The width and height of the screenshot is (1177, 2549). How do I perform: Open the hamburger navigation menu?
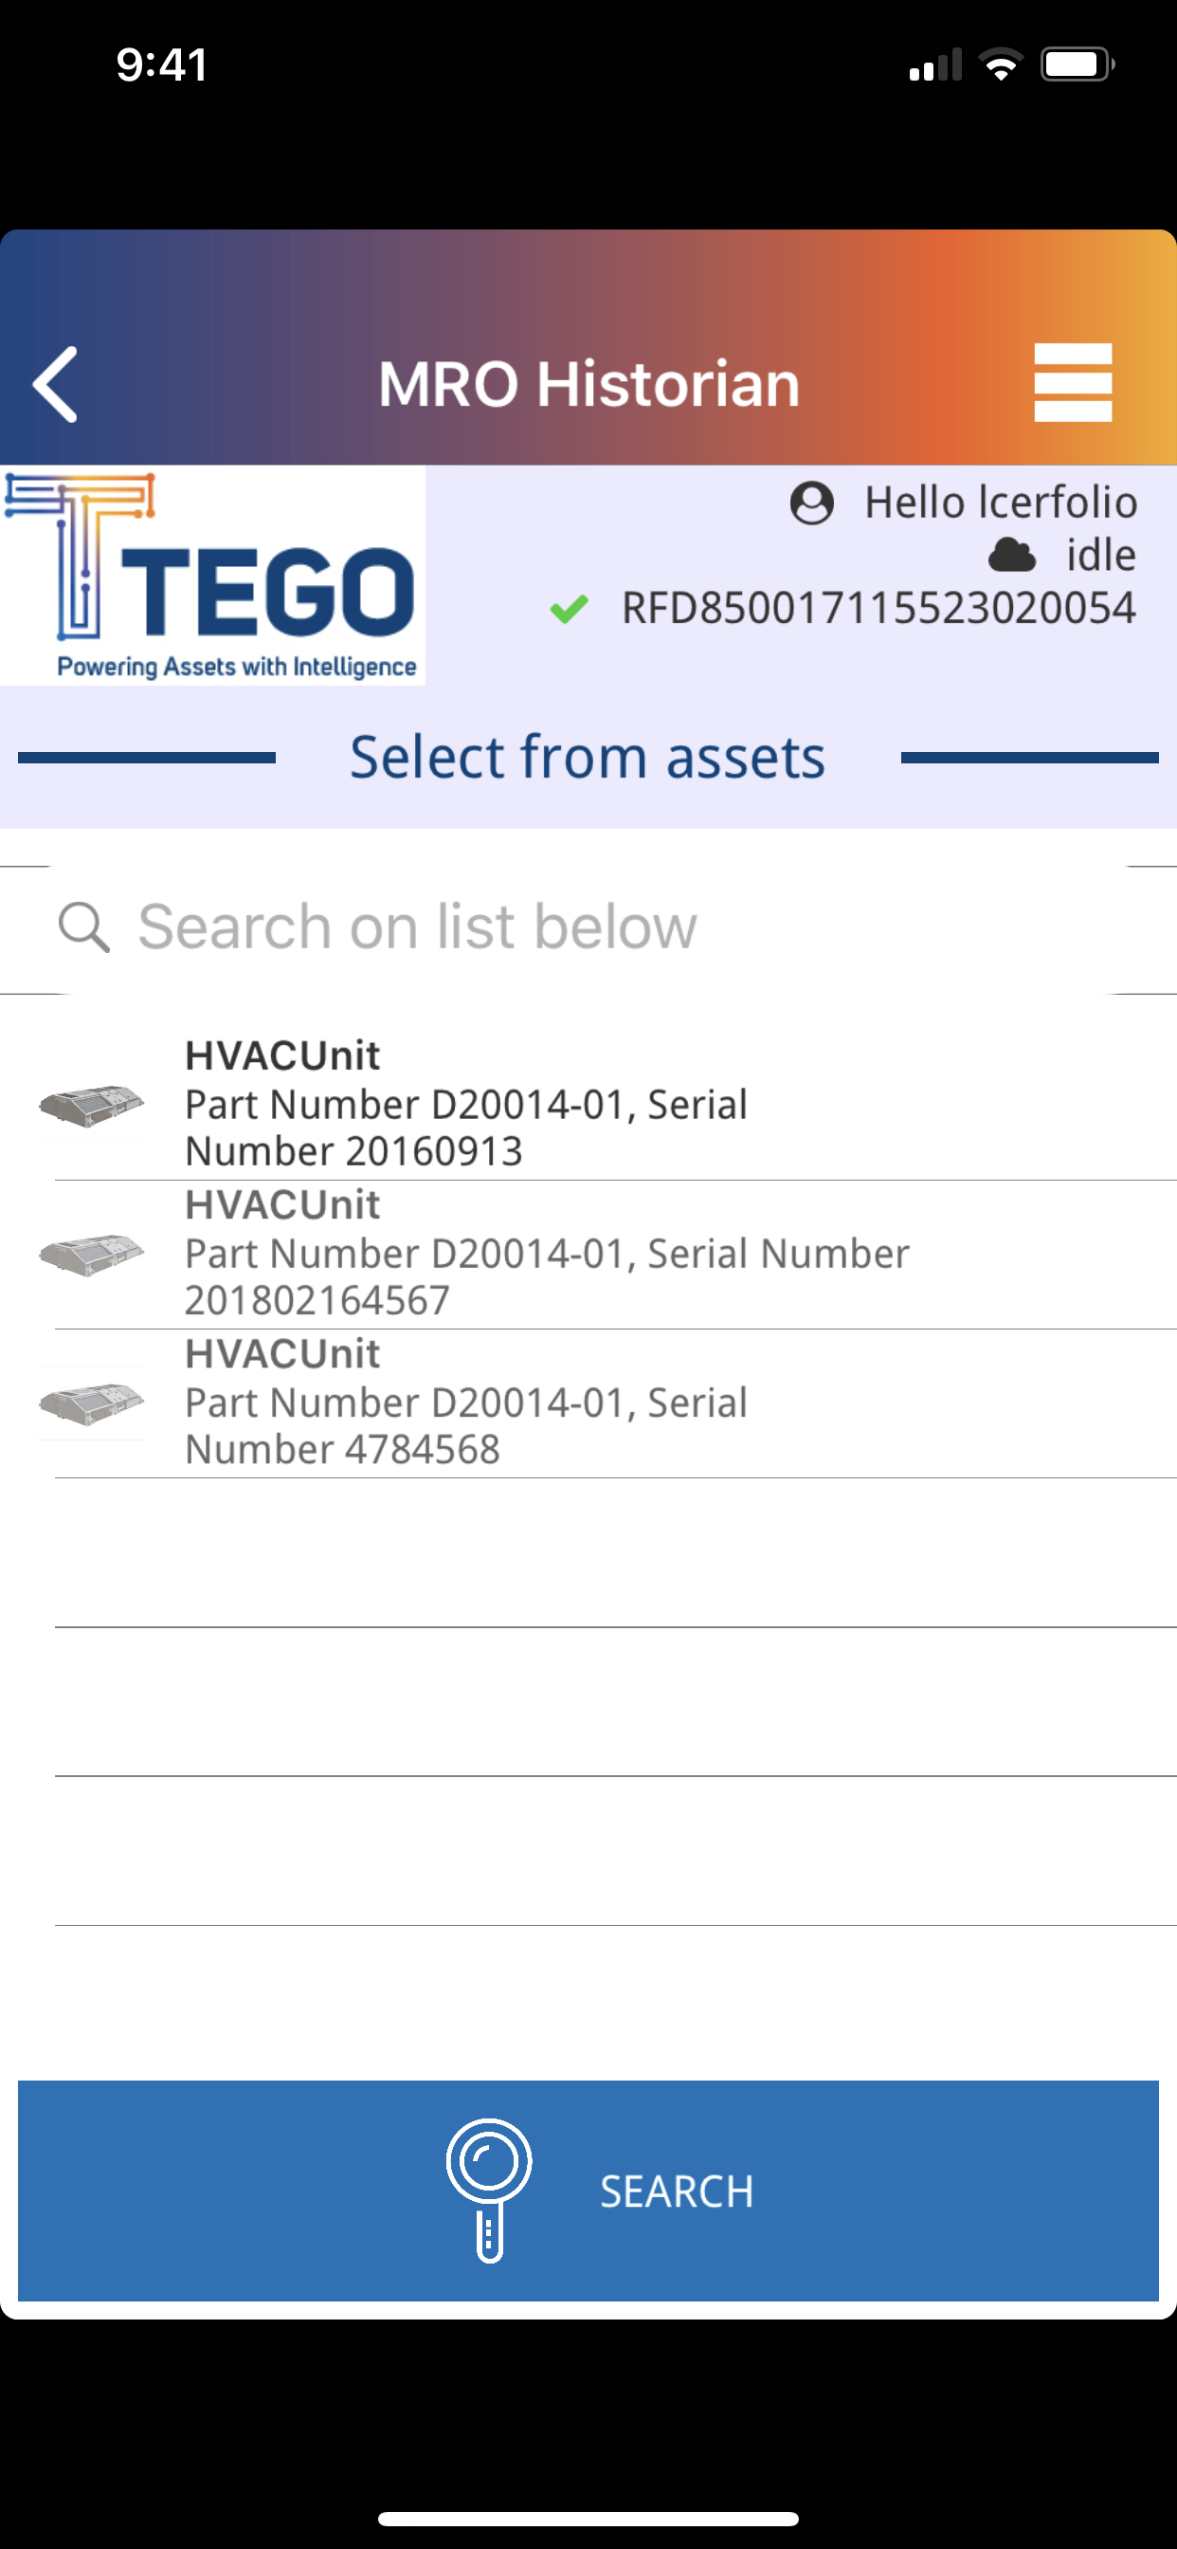pyautogui.click(x=1072, y=384)
